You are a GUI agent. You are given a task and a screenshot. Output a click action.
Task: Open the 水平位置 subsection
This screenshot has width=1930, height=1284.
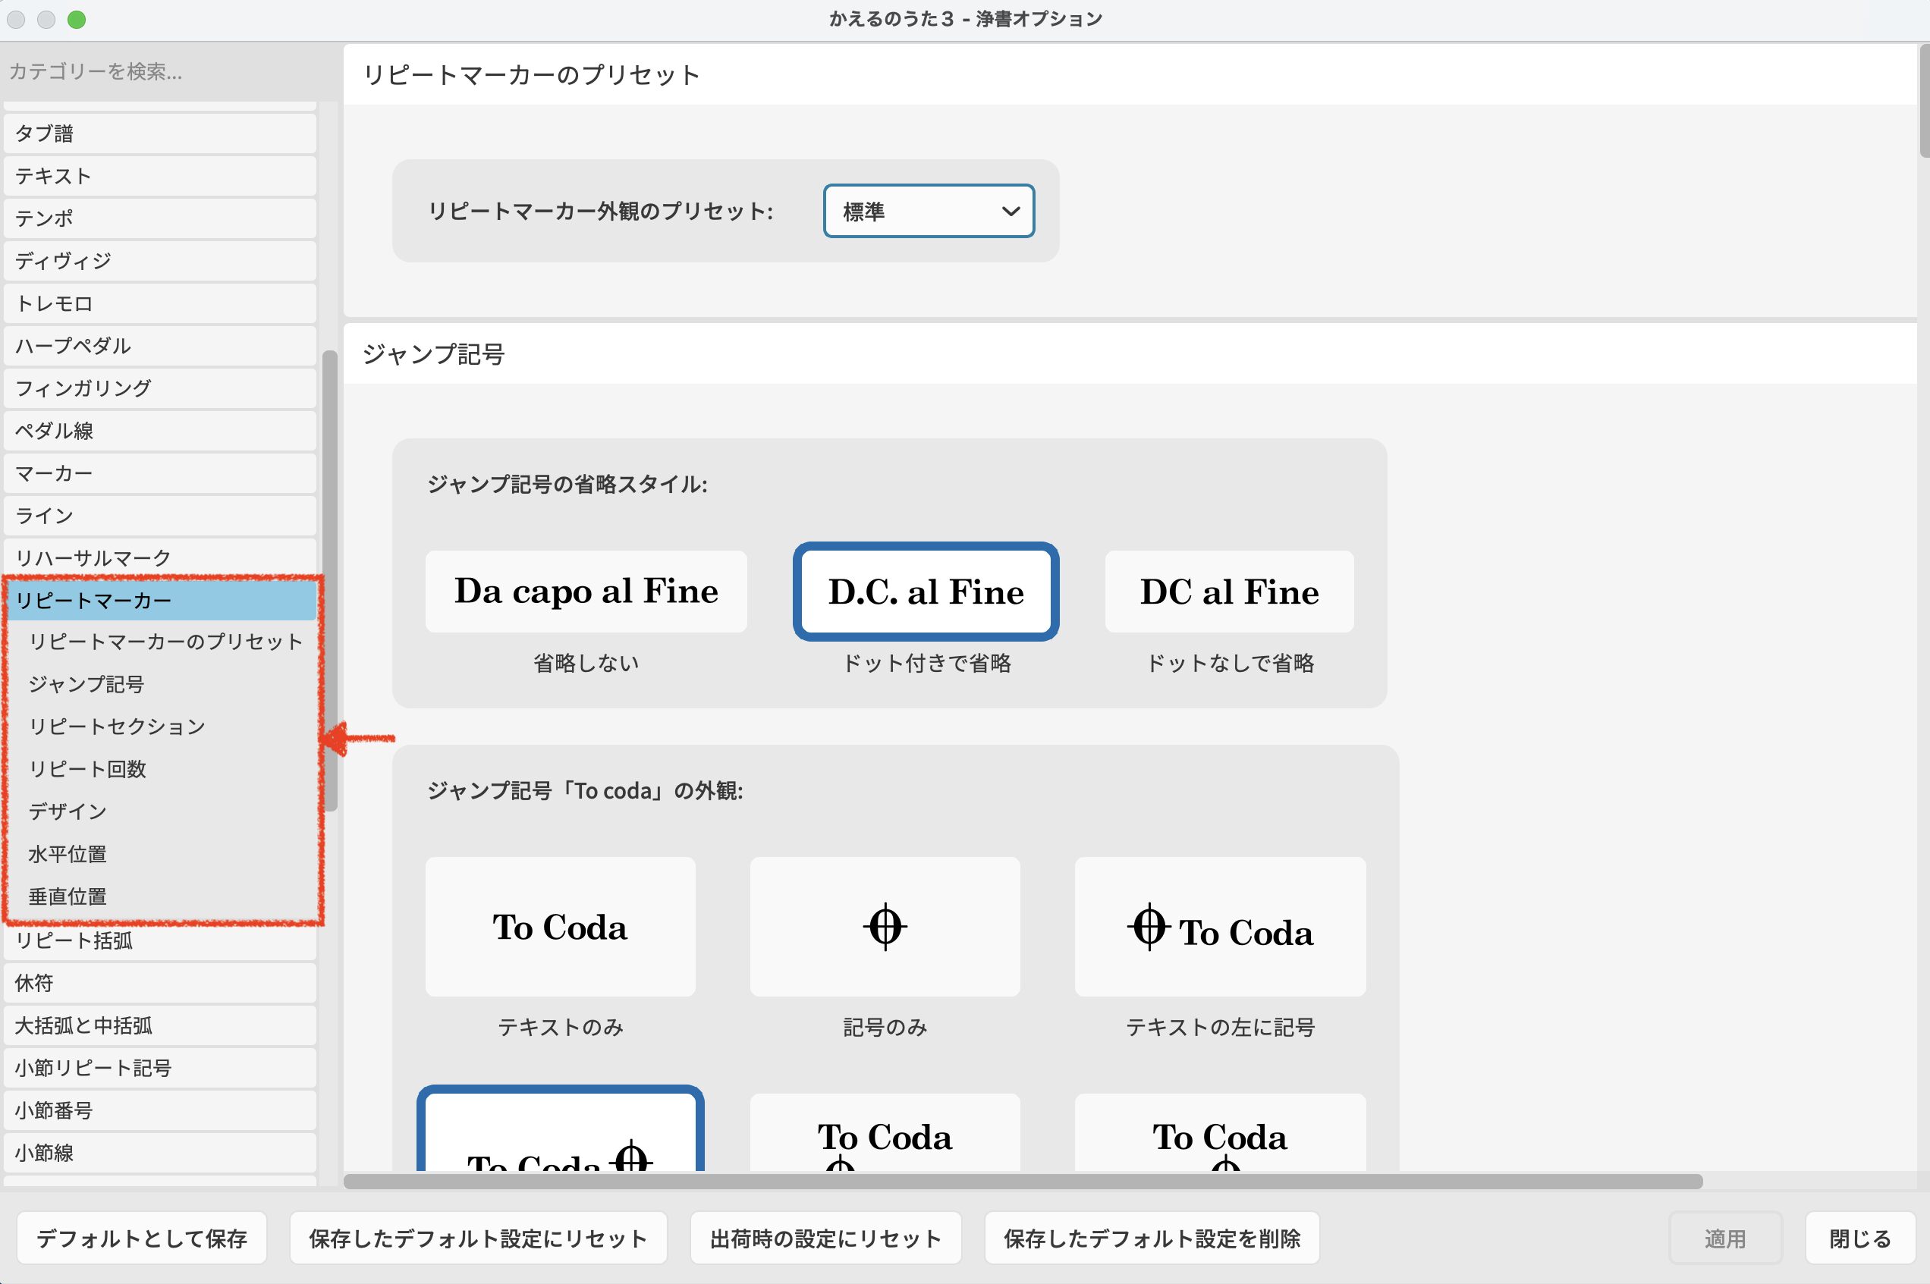pos(68,854)
